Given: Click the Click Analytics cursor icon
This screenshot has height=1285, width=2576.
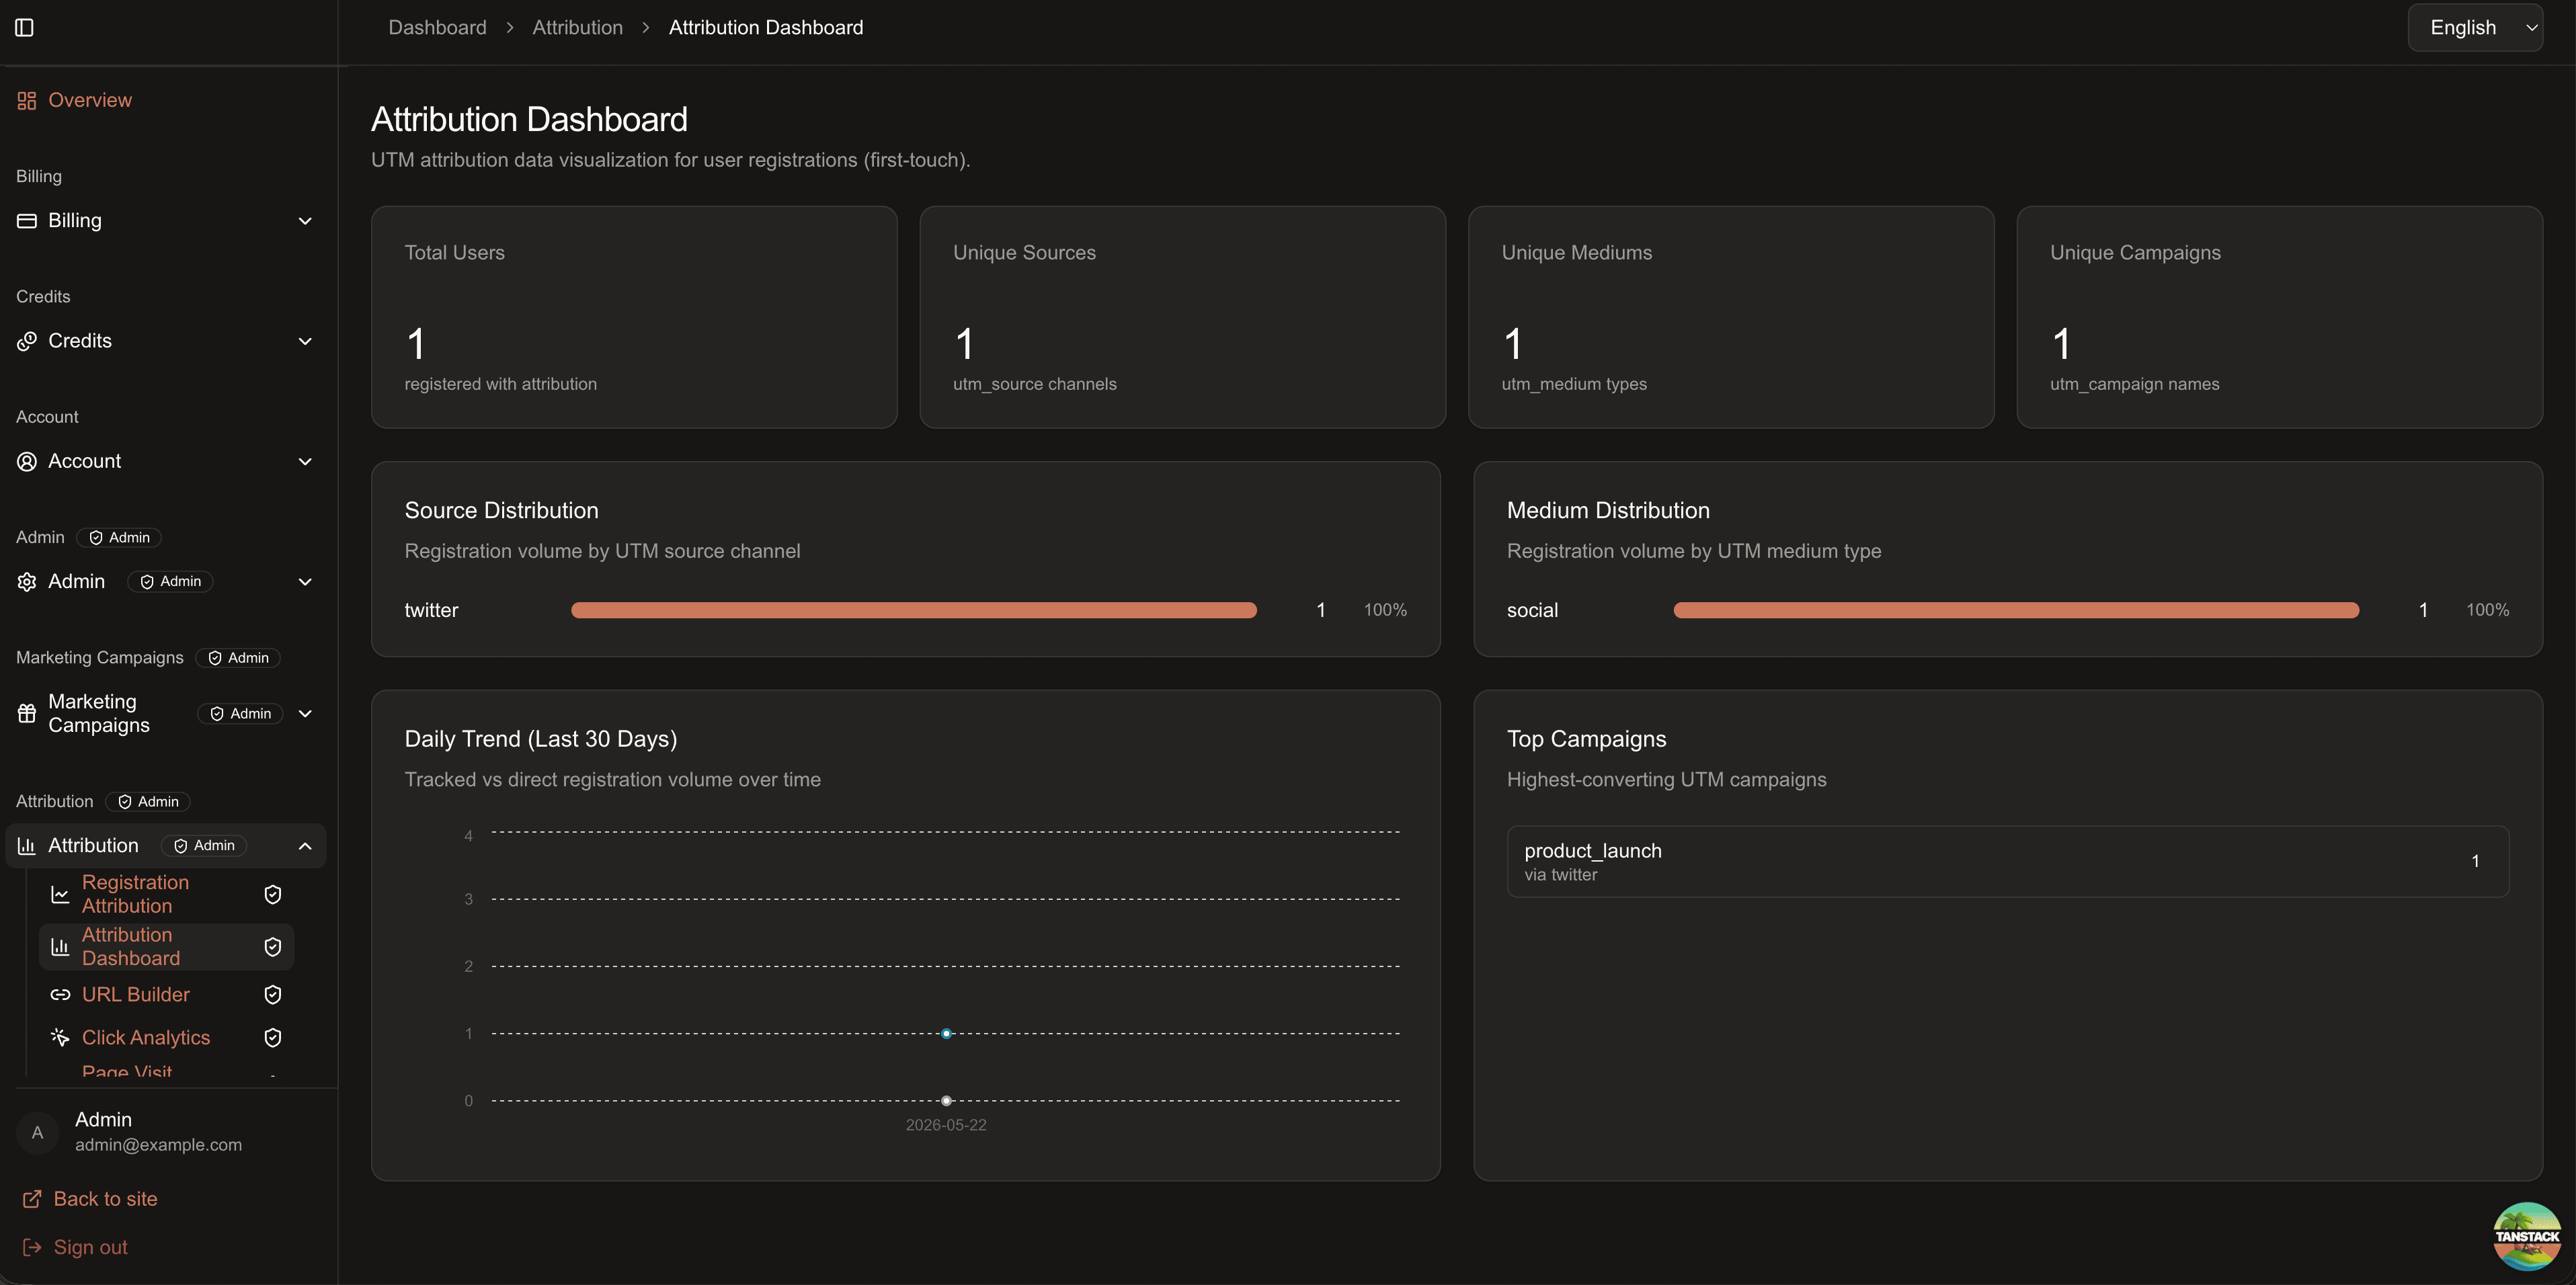Looking at the screenshot, I should [x=60, y=1038].
